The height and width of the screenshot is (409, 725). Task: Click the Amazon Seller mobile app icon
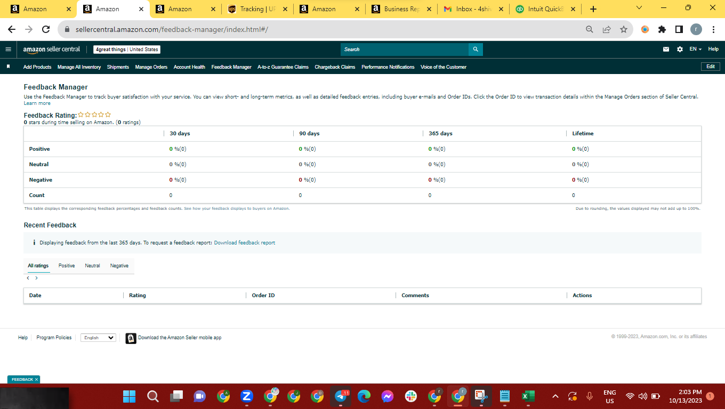click(x=131, y=338)
